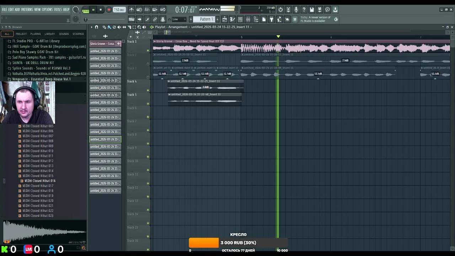Pause playback with the pause button
Screen dimensions: 455x256
tap(93, 10)
